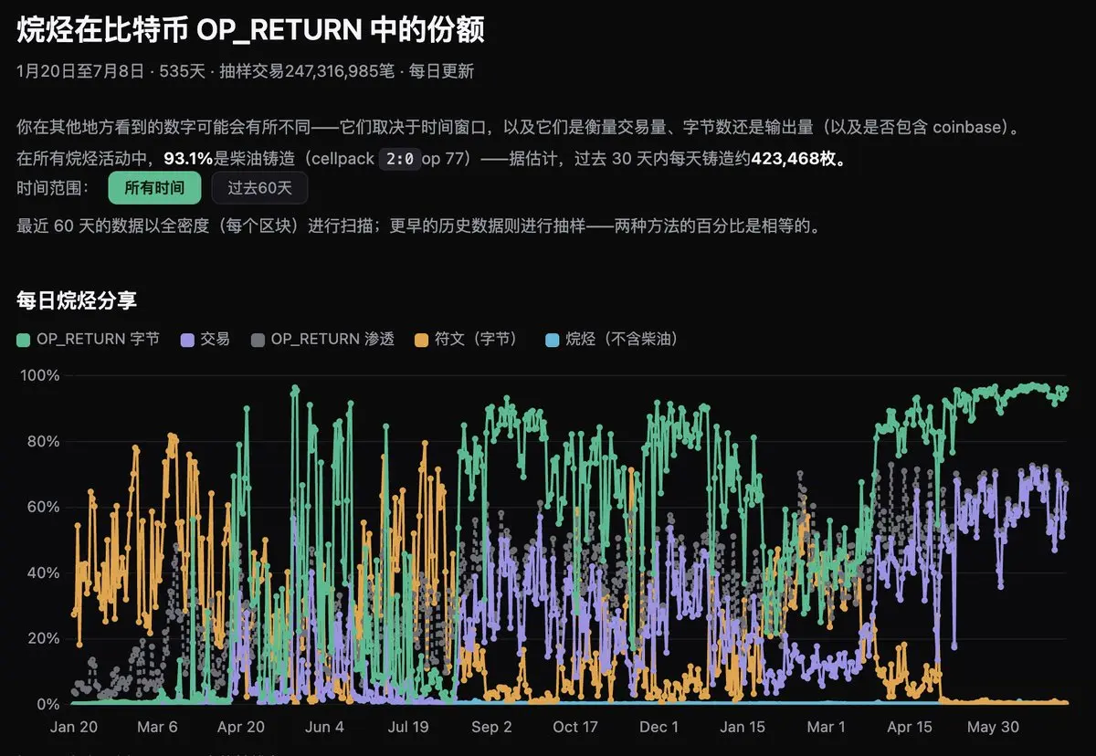
Task: Click the purple 交易 legend dot
Action: (x=187, y=340)
